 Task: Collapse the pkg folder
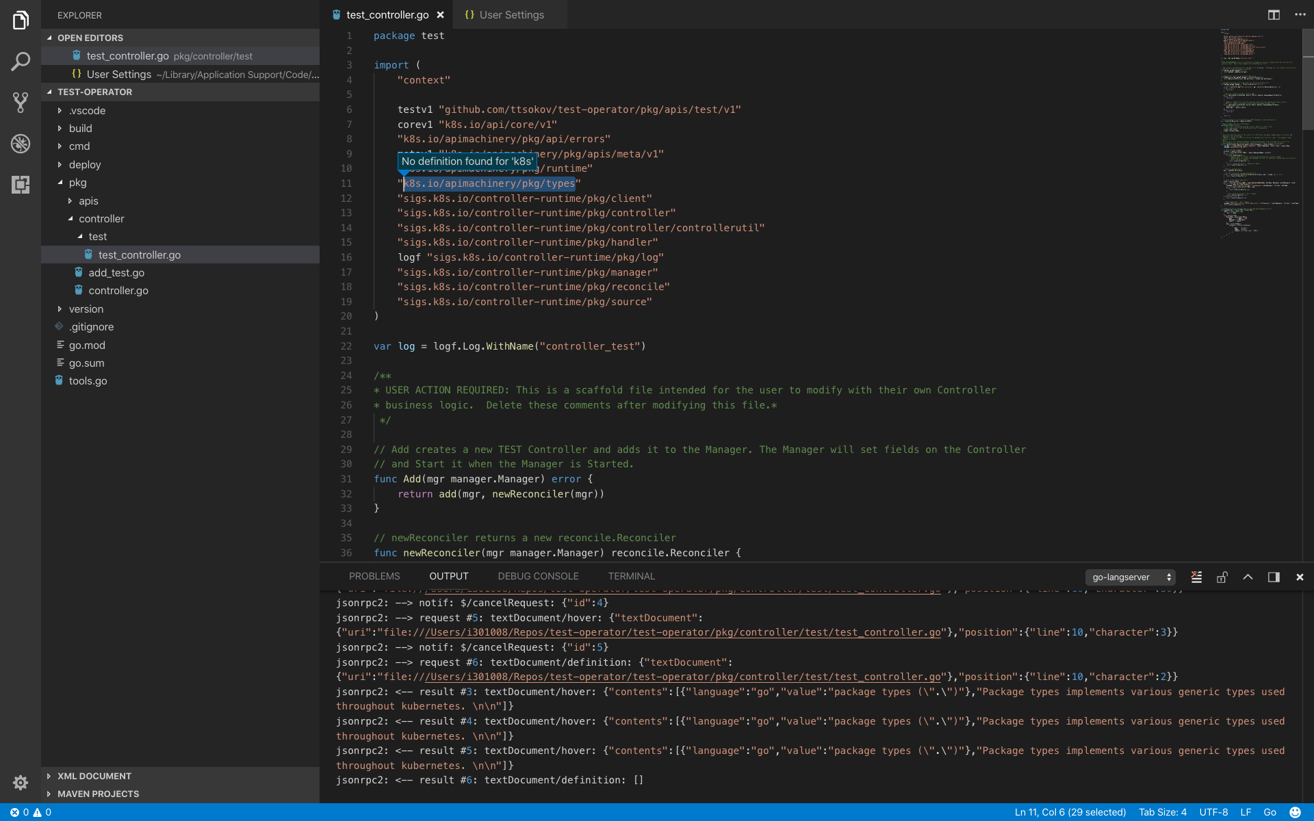pyautogui.click(x=60, y=182)
